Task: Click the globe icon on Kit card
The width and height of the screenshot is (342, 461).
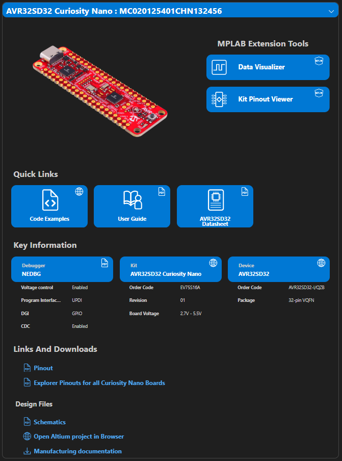Action: coord(213,263)
